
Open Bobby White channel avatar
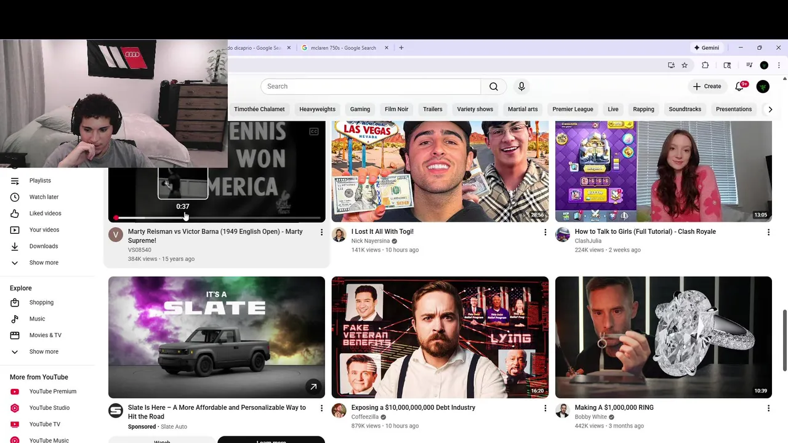coord(563,410)
